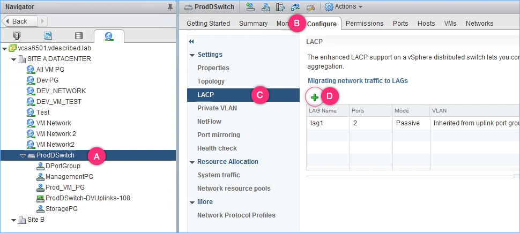This screenshot has width=520, height=233.
Task: Click the Actions gear icon
Action: (329, 6)
